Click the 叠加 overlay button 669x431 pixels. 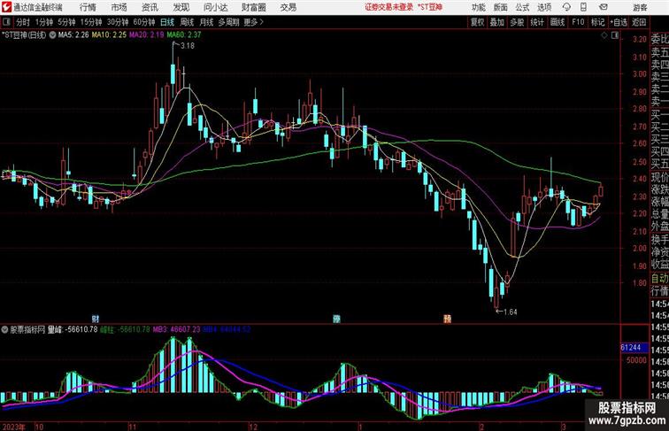[497, 22]
